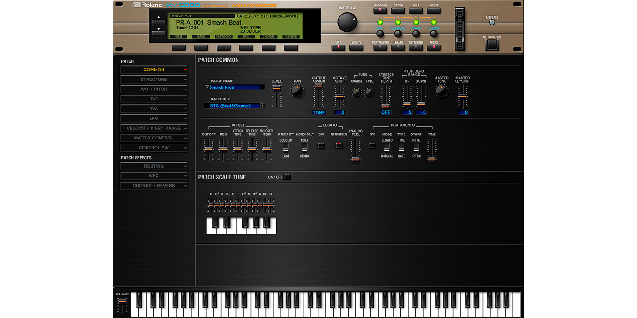Toggle the Legato SW switch
Image resolution: width=637 pixels, height=318 pixels.
321,146
